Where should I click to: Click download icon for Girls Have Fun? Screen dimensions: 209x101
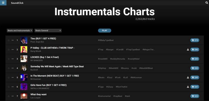[188, 87]
